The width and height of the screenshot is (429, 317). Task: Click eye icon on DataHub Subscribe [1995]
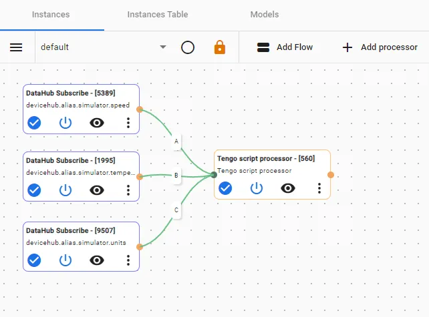[x=97, y=190]
